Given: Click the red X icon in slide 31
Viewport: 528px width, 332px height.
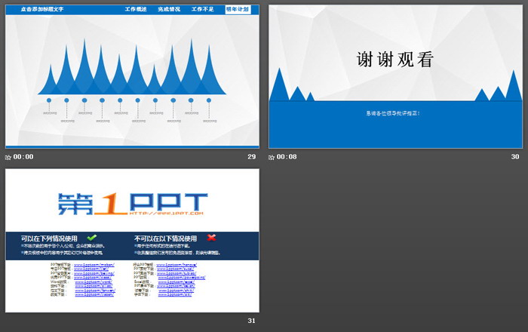Looking at the screenshot, I should 211,238.
